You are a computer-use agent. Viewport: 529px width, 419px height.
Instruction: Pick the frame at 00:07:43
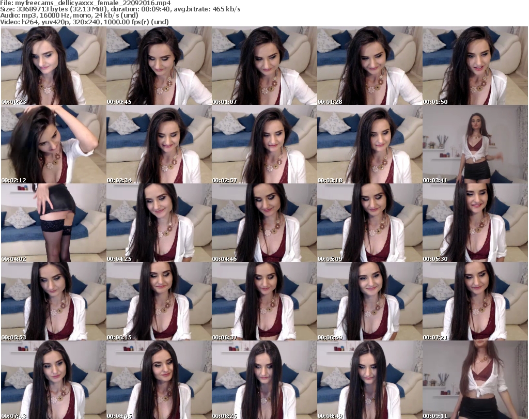tap(53, 380)
